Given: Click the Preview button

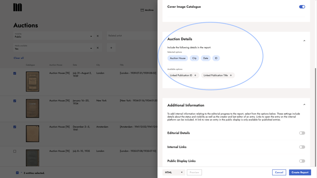Looking at the screenshot, I should [194, 172].
